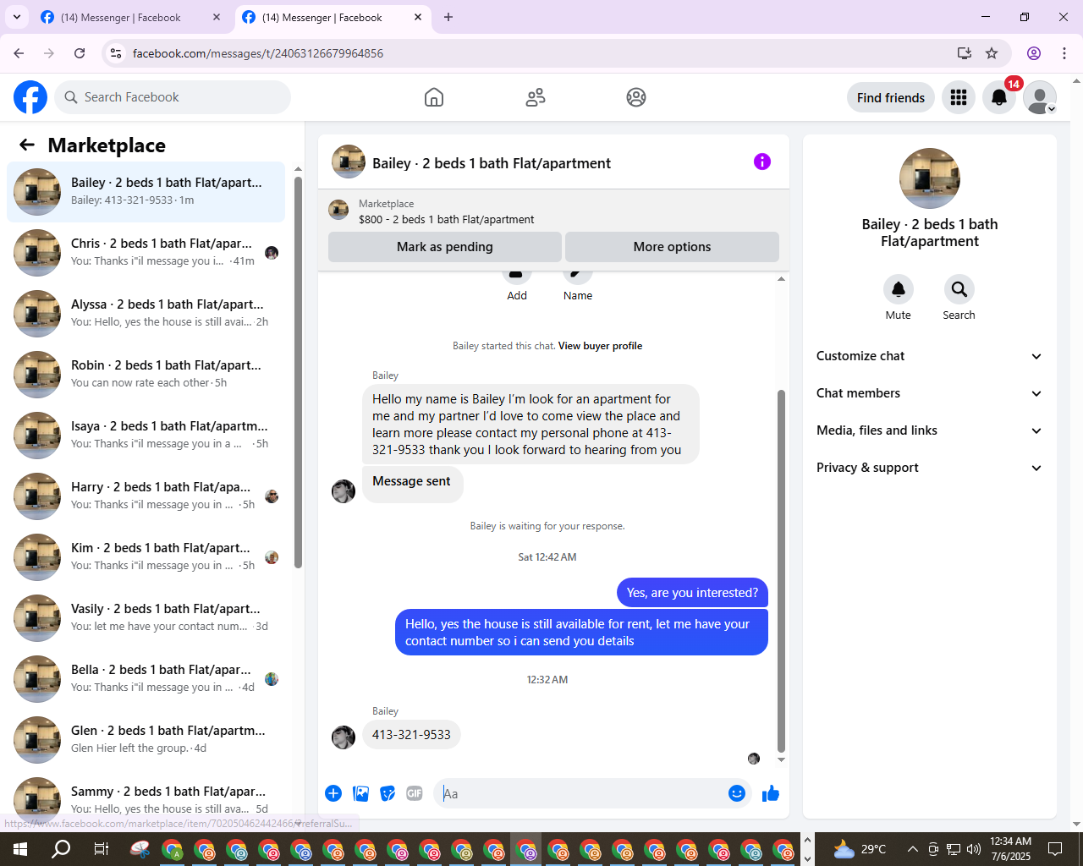Expand Chat members section

pyautogui.click(x=930, y=393)
